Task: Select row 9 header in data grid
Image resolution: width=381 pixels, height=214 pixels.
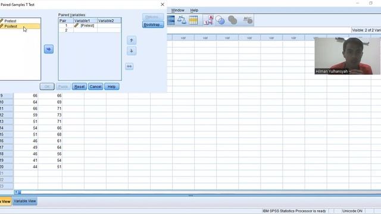Action: 7,96
